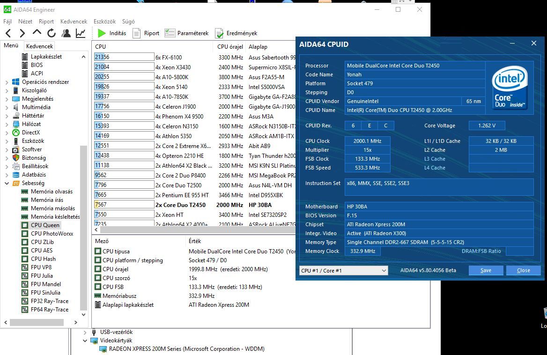Viewport: 547px width, 355px height.
Task: Go back with the left arrow toolbar icon
Action: 9,33
